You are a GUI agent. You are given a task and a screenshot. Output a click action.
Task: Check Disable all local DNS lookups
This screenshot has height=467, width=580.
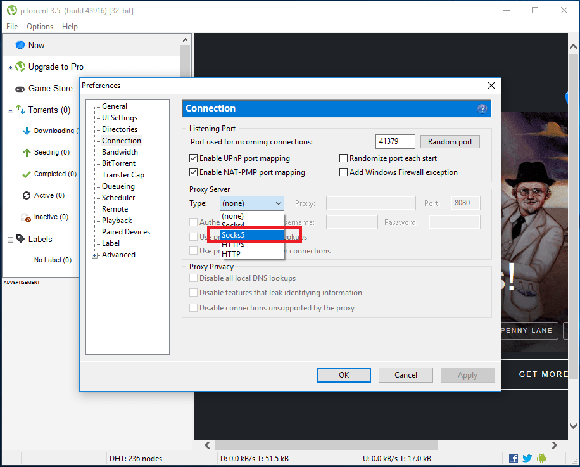194,278
